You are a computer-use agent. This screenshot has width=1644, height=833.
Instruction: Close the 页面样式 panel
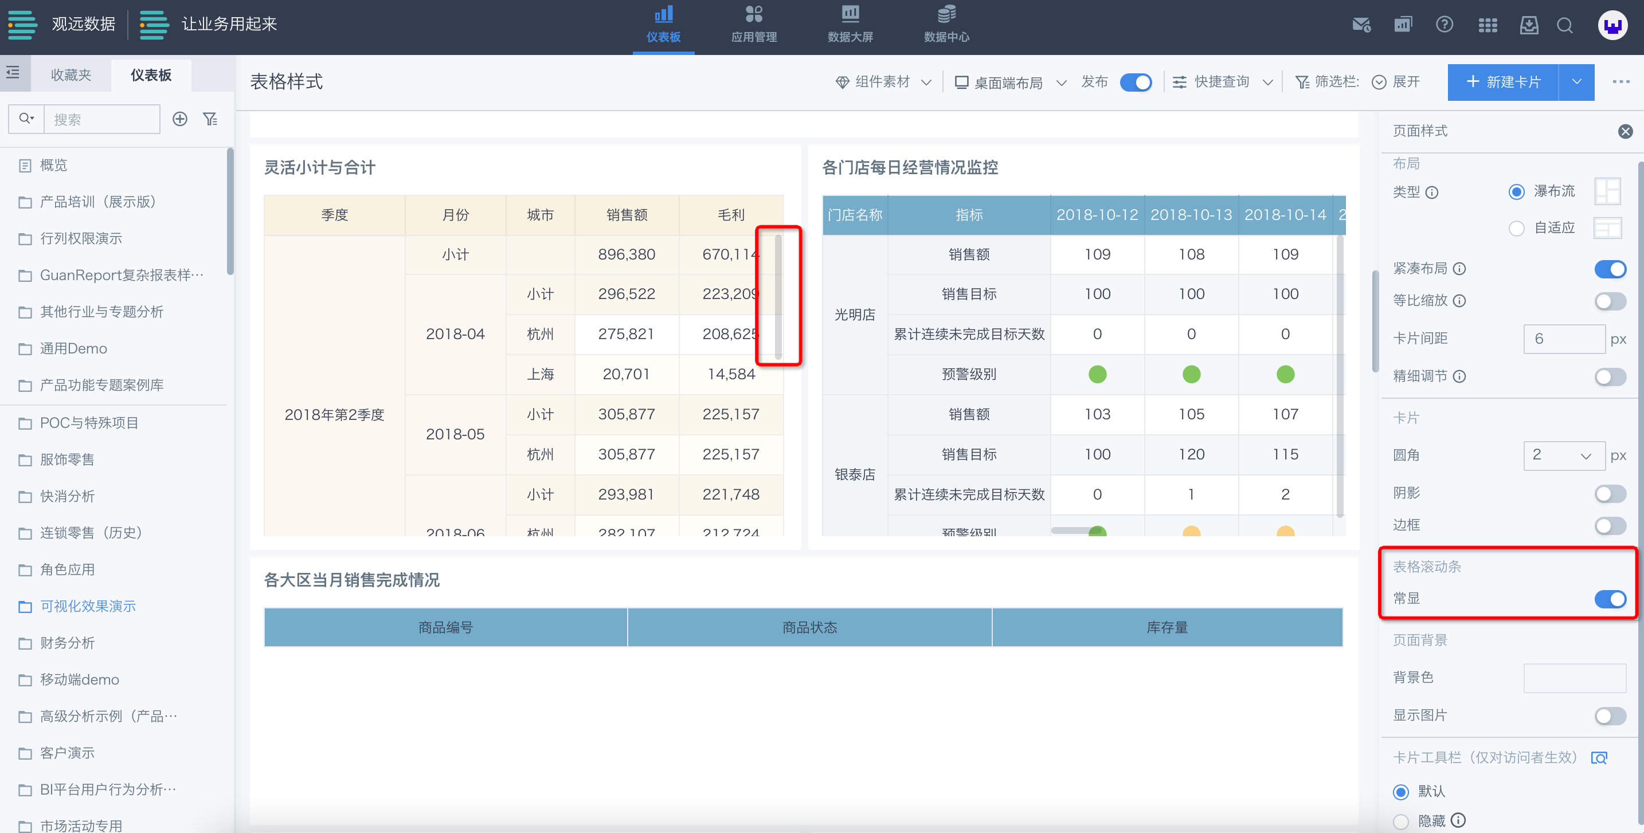1625,131
